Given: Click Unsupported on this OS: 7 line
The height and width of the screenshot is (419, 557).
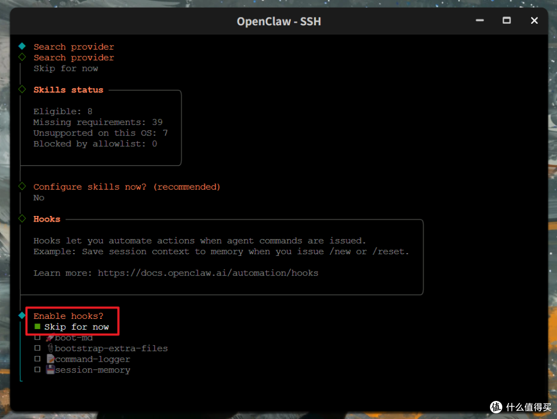Looking at the screenshot, I should point(101,133).
